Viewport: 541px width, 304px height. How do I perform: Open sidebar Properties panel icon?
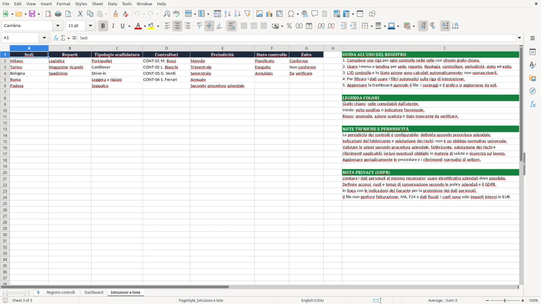pyautogui.click(x=532, y=52)
